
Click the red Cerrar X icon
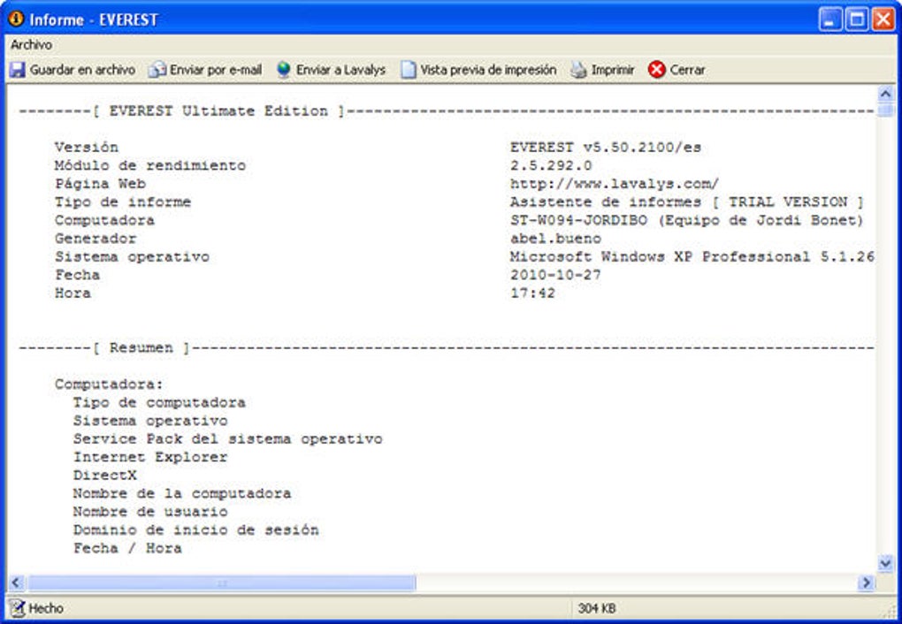click(x=656, y=70)
